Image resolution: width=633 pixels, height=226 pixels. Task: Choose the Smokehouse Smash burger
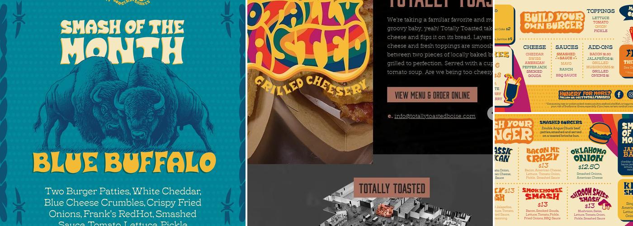(543, 204)
